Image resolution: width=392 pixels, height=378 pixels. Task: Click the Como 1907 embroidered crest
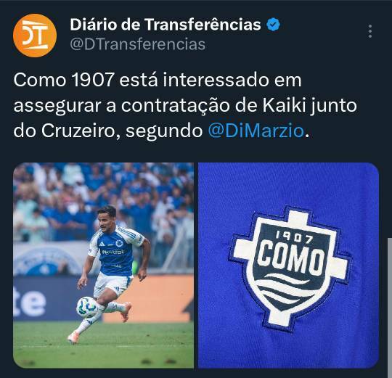click(x=290, y=268)
